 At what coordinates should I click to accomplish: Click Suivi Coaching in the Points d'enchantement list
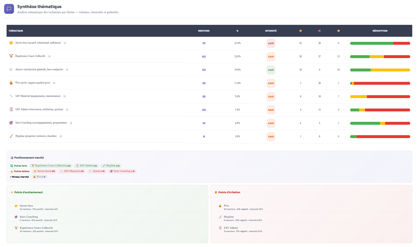coord(29,217)
